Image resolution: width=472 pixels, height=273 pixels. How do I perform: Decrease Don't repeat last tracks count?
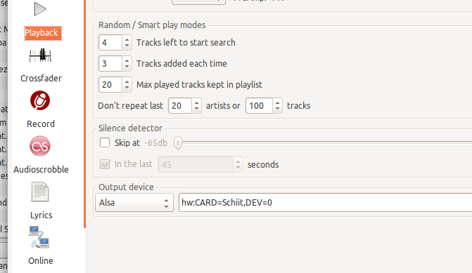278,109
